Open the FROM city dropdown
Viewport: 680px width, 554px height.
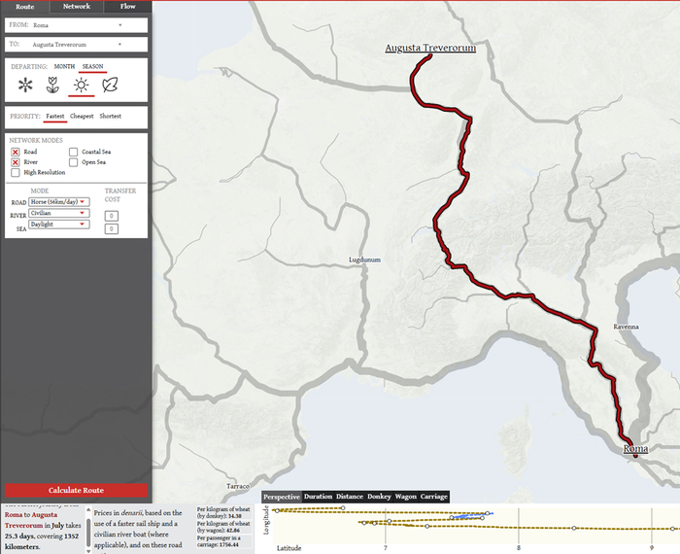coord(76,25)
